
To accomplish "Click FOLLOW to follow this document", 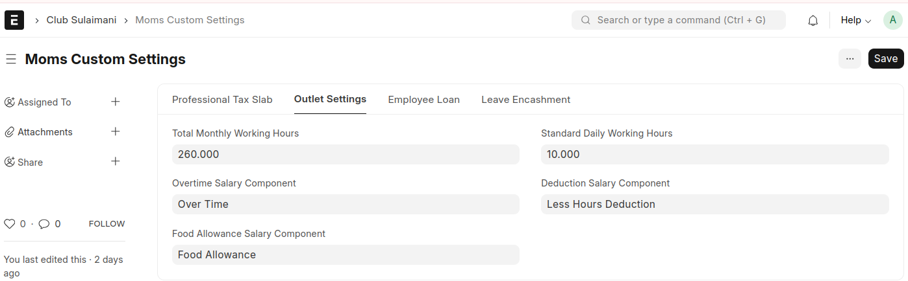I will point(107,224).
